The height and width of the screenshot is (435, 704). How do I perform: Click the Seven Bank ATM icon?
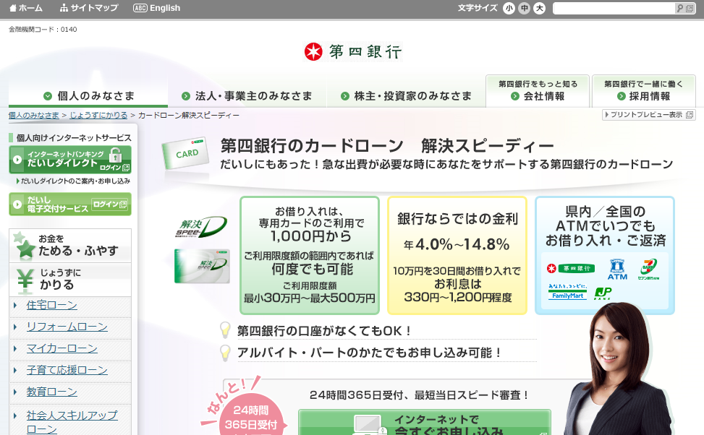[x=648, y=269]
